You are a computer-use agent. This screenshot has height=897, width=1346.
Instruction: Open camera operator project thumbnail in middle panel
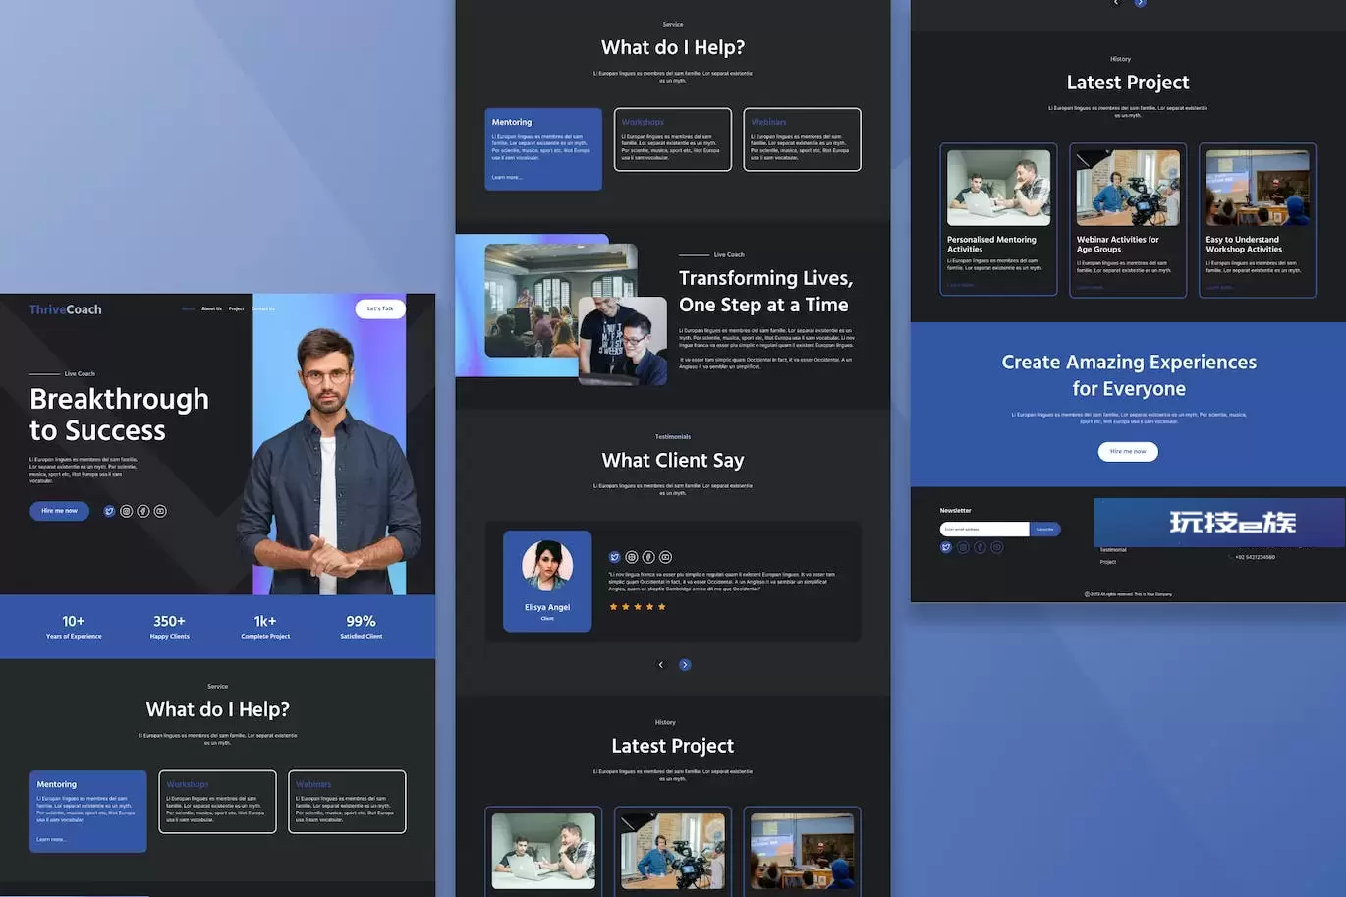tap(673, 851)
